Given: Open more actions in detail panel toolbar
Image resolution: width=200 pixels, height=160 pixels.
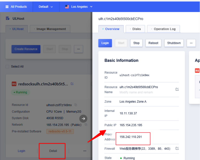Looking at the screenshot, I should pos(191,43).
